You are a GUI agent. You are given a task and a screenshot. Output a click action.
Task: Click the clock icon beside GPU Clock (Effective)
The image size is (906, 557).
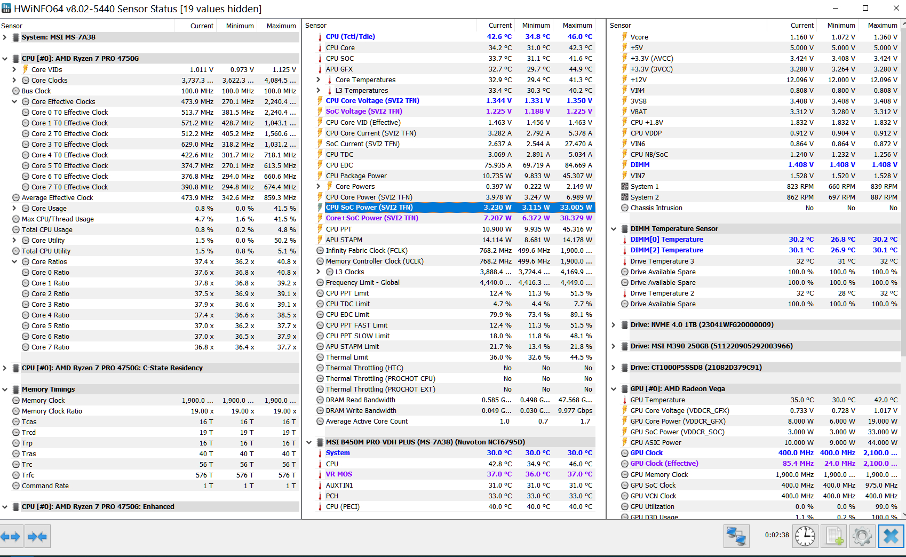pyautogui.click(x=625, y=464)
